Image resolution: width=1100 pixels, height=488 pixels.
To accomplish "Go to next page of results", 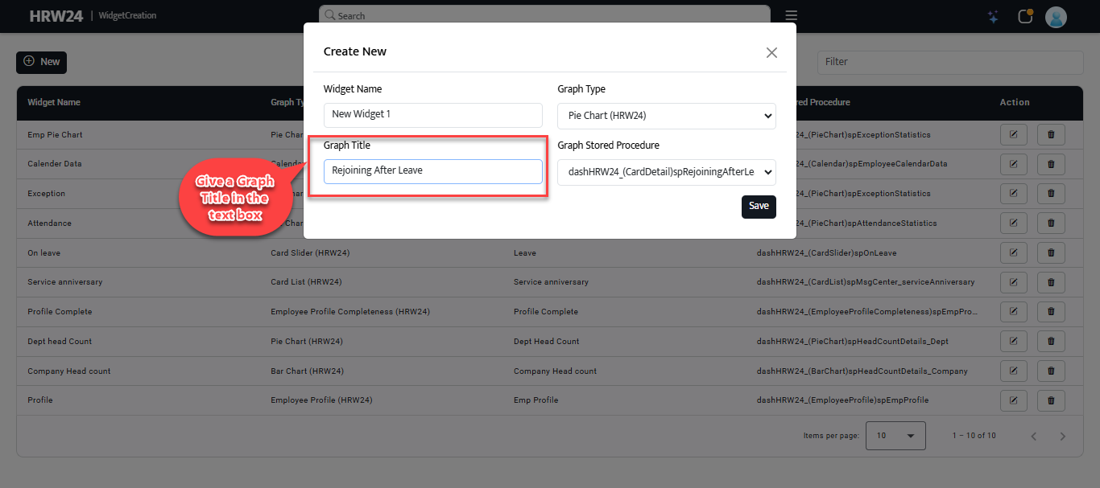I will click(x=1062, y=437).
